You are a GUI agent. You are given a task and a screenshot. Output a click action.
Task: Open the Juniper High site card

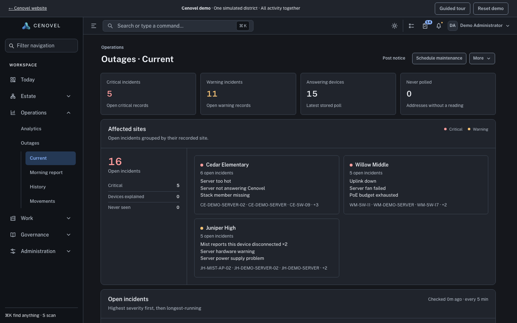click(266, 248)
